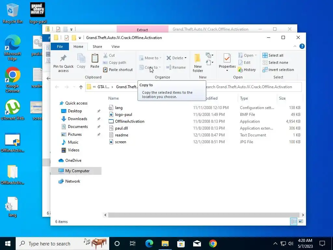Click Paste shortcut in ribbon
Screen dimensions: 333x250
click(x=118, y=70)
